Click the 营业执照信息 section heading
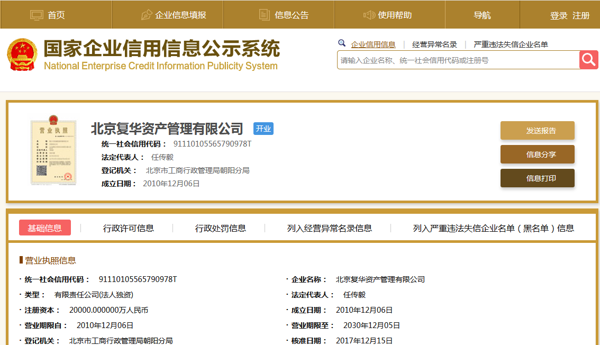Screen dimensions: 600x345 [50, 260]
